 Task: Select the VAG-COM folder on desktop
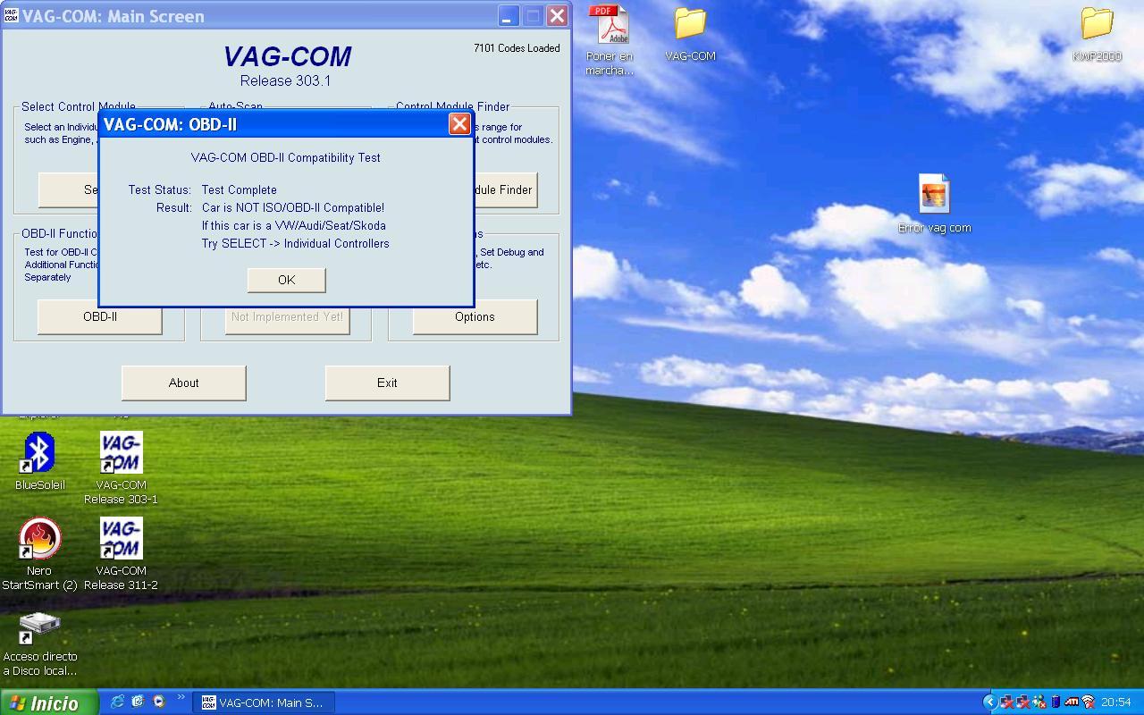tap(690, 34)
